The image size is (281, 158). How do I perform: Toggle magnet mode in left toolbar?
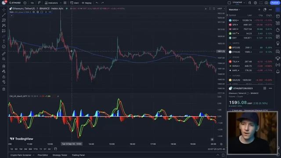click(x=4, y=66)
